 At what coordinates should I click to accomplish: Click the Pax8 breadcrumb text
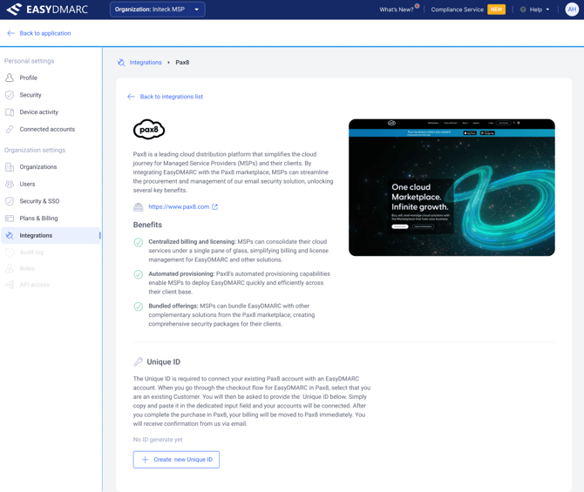[182, 62]
